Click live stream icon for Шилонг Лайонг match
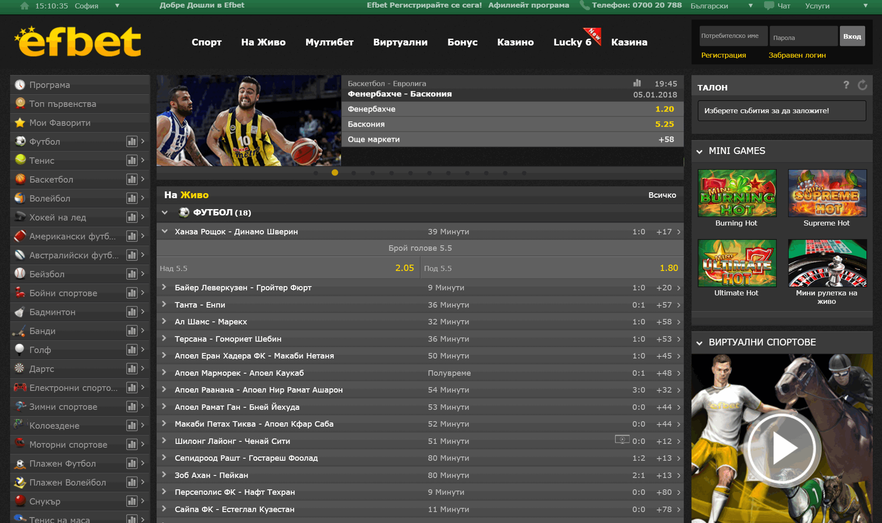Viewport: 882px width, 523px height. click(x=622, y=440)
